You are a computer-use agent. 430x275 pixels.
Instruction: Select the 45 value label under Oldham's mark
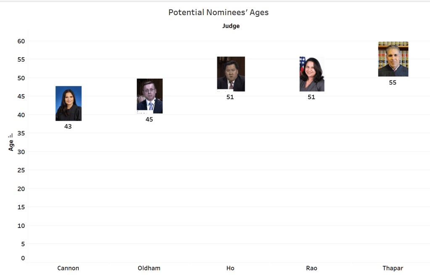coord(149,119)
